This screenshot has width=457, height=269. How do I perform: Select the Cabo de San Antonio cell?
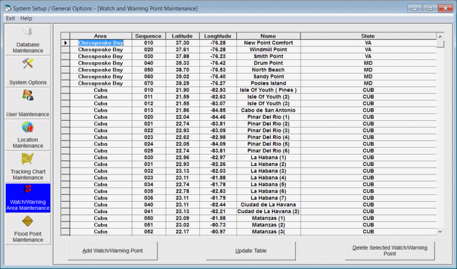tap(268, 110)
